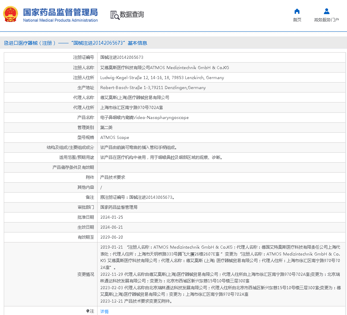
Task: Click 产品技术要求 in the 附件 row
Action: pyautogui.click(x=113, y=177)
